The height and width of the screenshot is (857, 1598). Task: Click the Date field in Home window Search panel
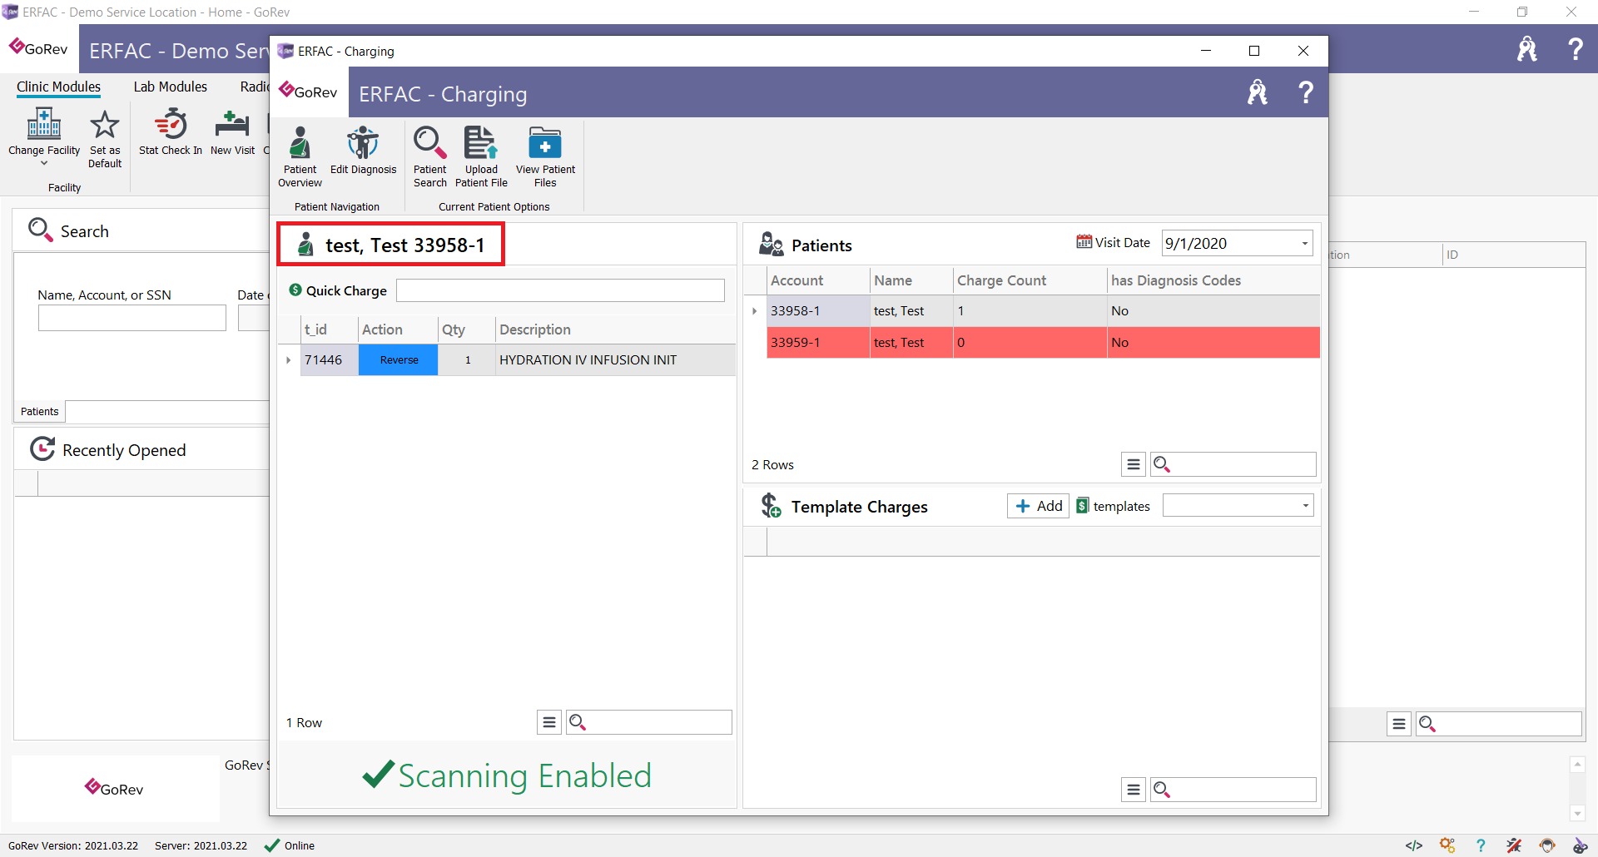pyautogui.click(x=254, y=318)
